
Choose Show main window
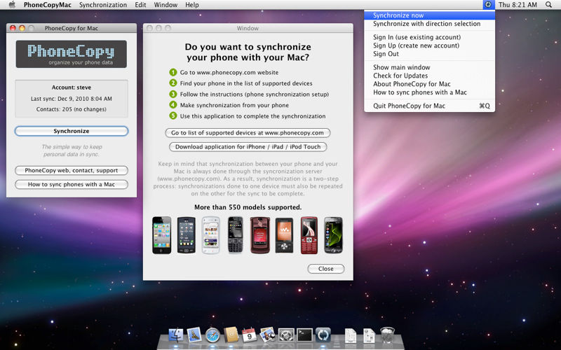click(x=429, y=67)
